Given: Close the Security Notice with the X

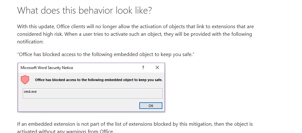Looking at the screenshot, I should pyautogui.click(x=157, y=67).
